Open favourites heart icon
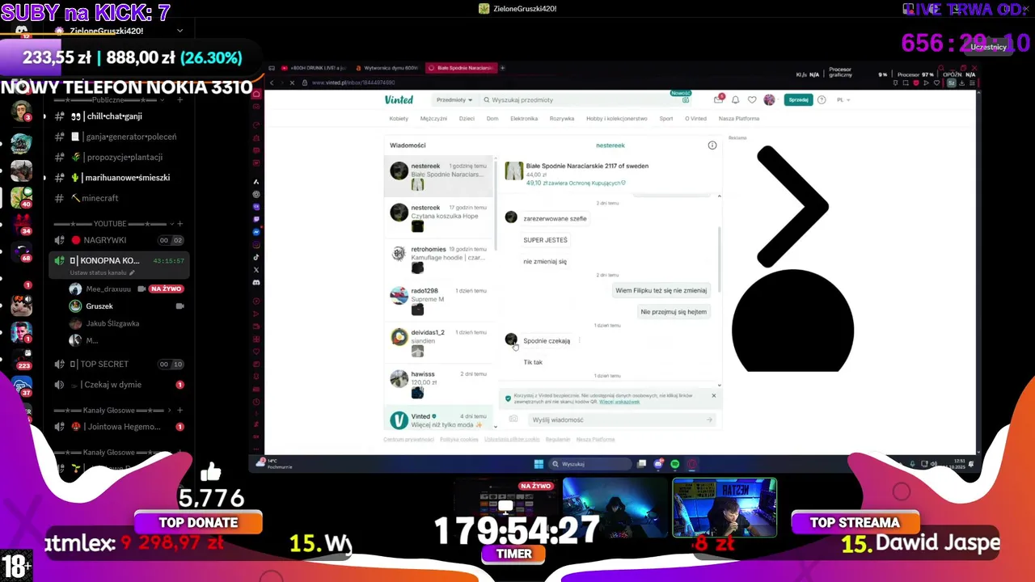This screenshot has height=582, width=1035. coord(752,99)
